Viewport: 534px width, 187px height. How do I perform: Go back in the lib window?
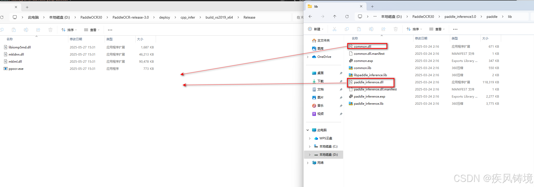(x=310, y=17)
